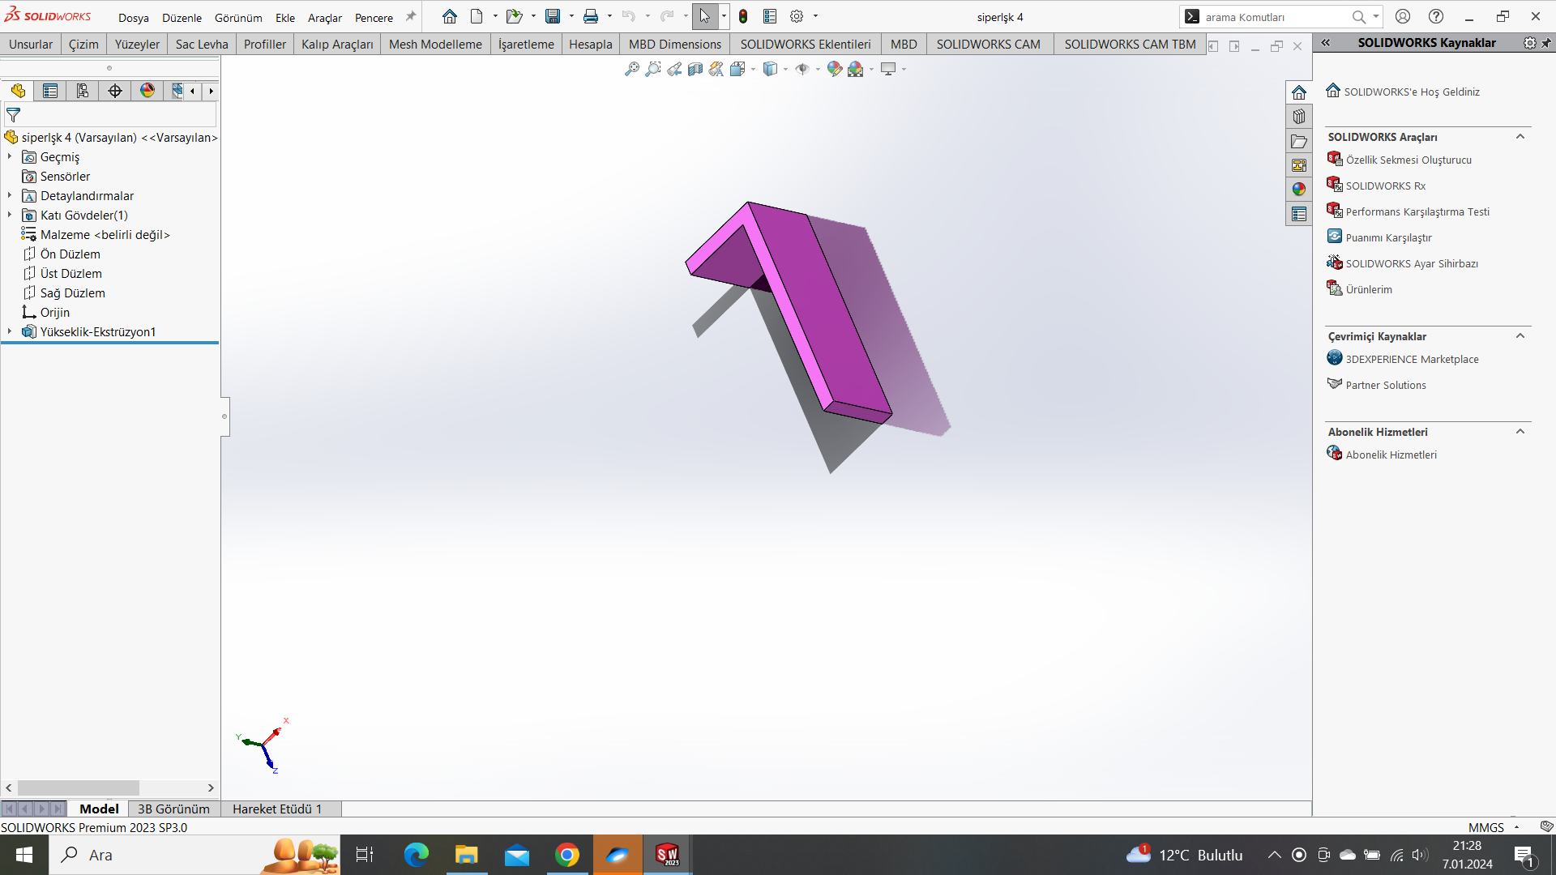Open the Araçlar menu
Image resolution: width=1556 pixels, height=875 pixels.
324,18
